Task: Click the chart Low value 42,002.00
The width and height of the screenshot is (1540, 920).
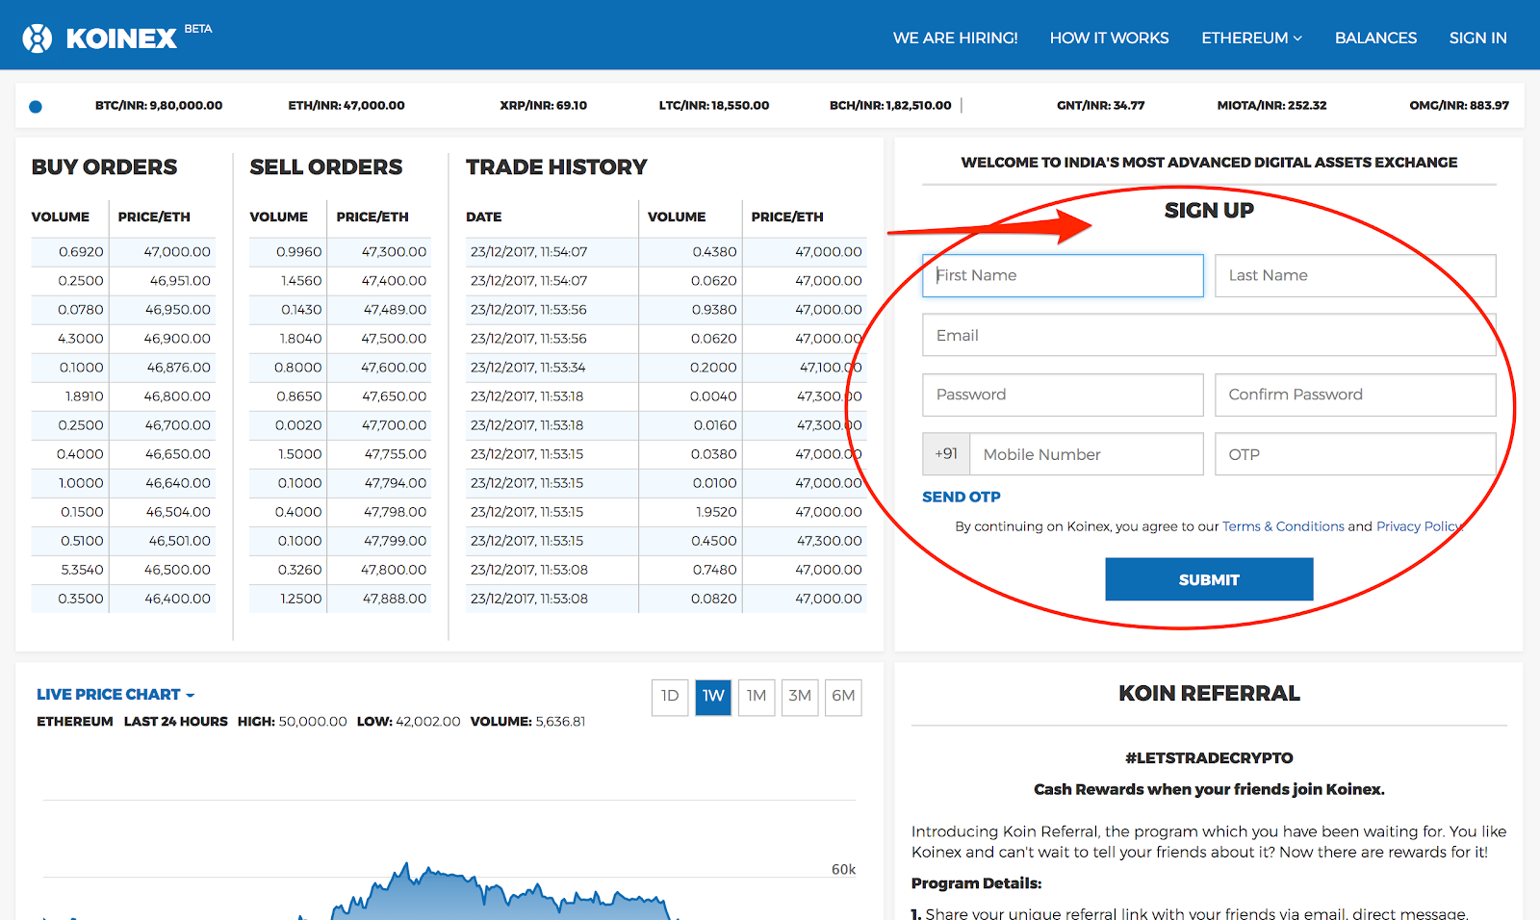Action: coord(427,722)
